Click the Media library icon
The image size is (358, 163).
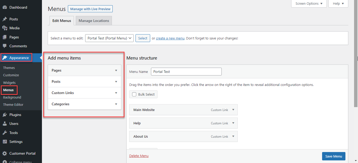click(x=5, y=28)
